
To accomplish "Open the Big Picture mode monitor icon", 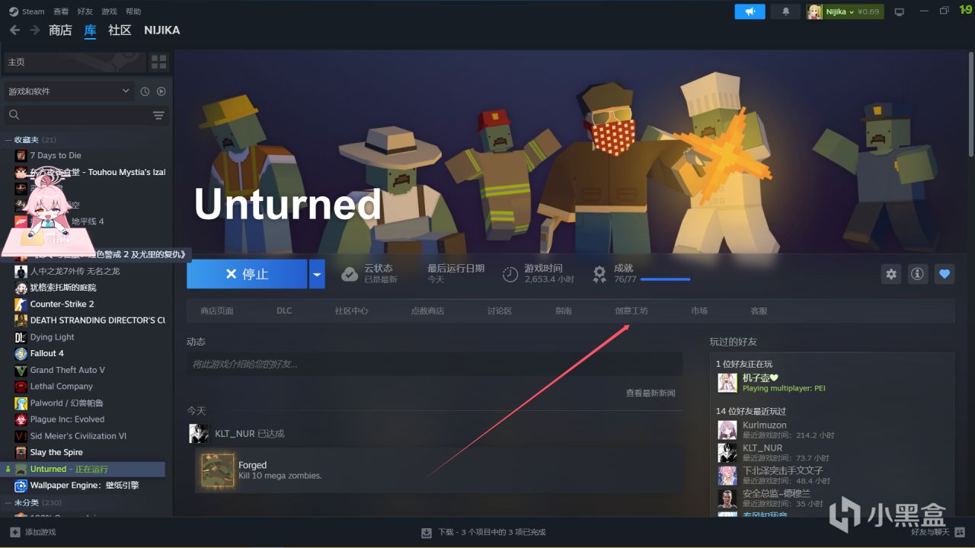I will tap(900, 11).
